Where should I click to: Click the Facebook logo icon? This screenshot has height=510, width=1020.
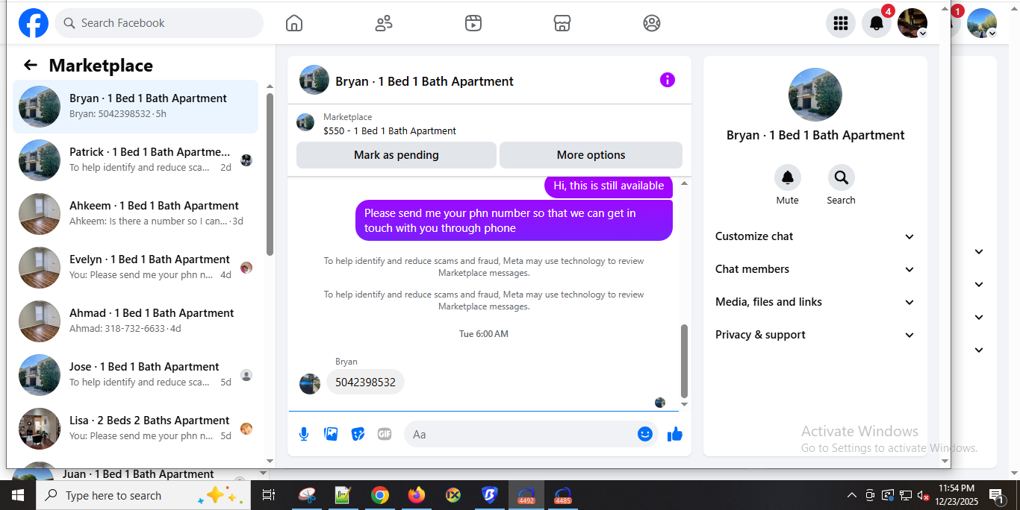coord(34,23)
